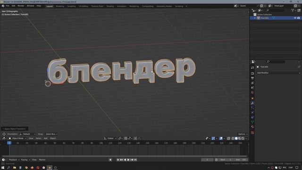Open the Physics properties tab

(x=252, y=112)
